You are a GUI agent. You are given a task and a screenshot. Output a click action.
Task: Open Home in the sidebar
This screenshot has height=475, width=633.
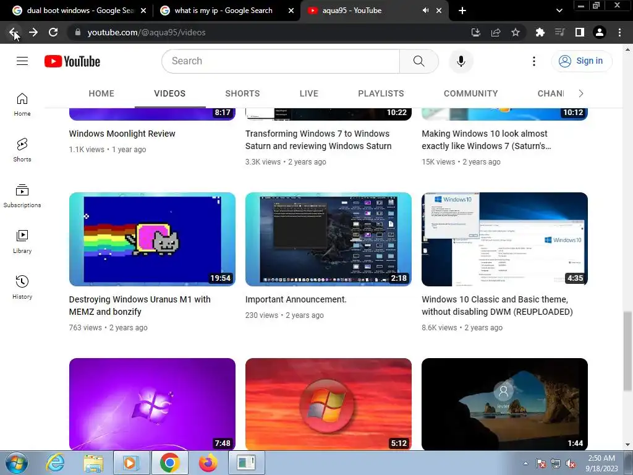click(x=22, y=105)
